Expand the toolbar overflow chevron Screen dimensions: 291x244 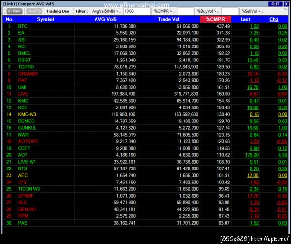click(286, 10)
